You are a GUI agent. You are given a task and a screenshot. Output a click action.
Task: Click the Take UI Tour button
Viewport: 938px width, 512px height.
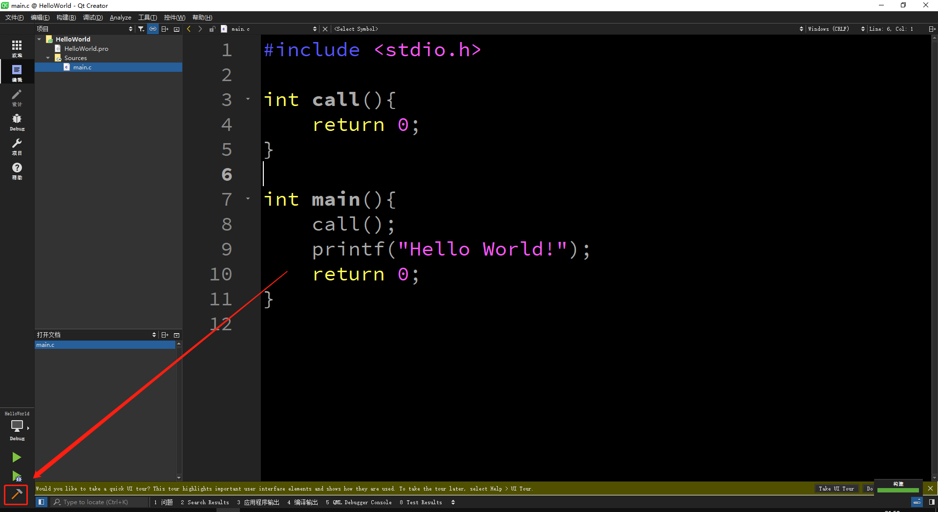pyautogui.click(x=836, y=489)
